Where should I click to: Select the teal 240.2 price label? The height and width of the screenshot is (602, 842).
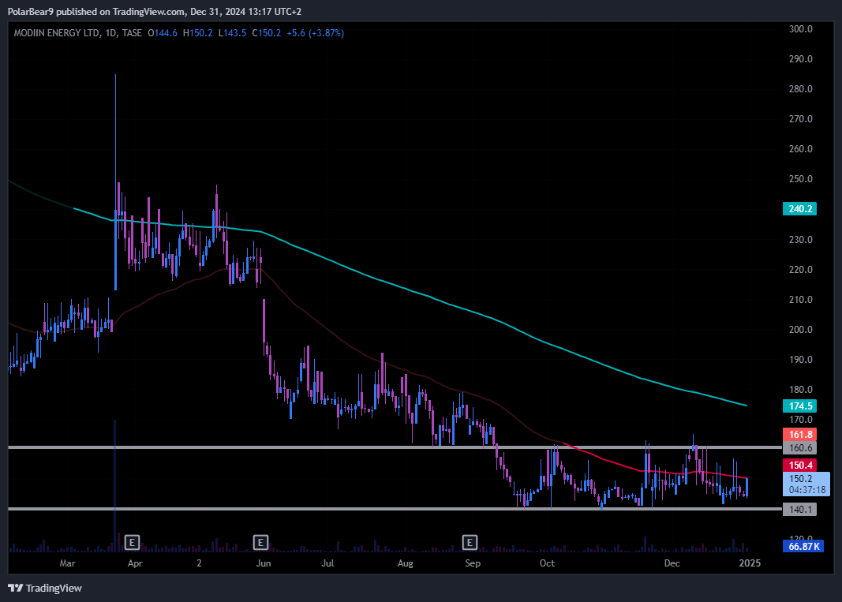pos(802,210)
